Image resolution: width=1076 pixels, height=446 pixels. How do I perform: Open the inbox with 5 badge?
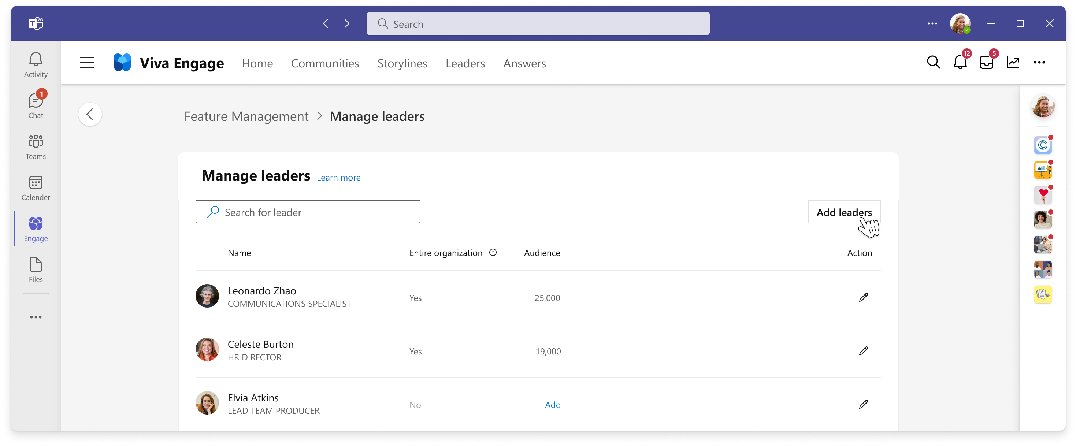[x=987, y=62]
